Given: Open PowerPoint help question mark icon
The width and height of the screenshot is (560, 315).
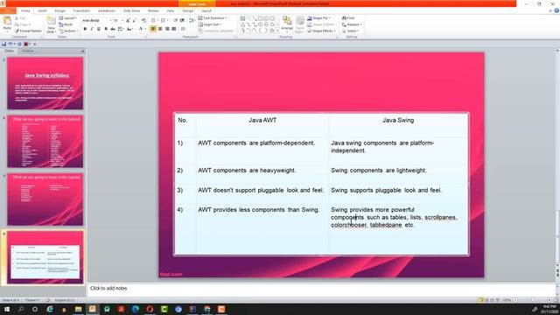Looking at the screenshot, I should [x=556, y=10].
